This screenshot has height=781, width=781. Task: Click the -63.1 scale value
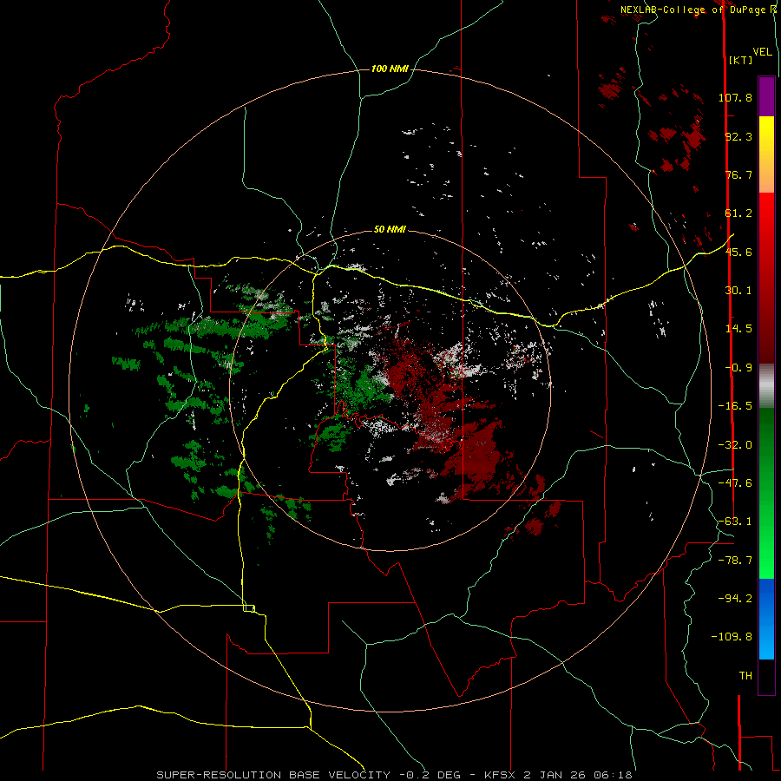[x=735, y=522]
